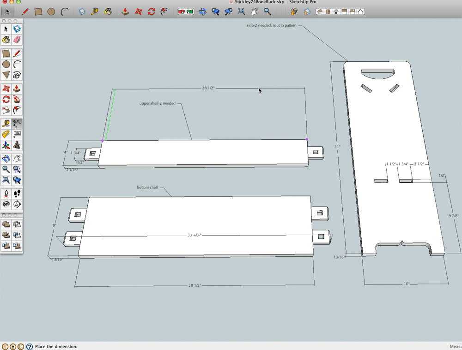Undo the last action
The height and width of the screenshot is (350, 462).
[182, 12]
